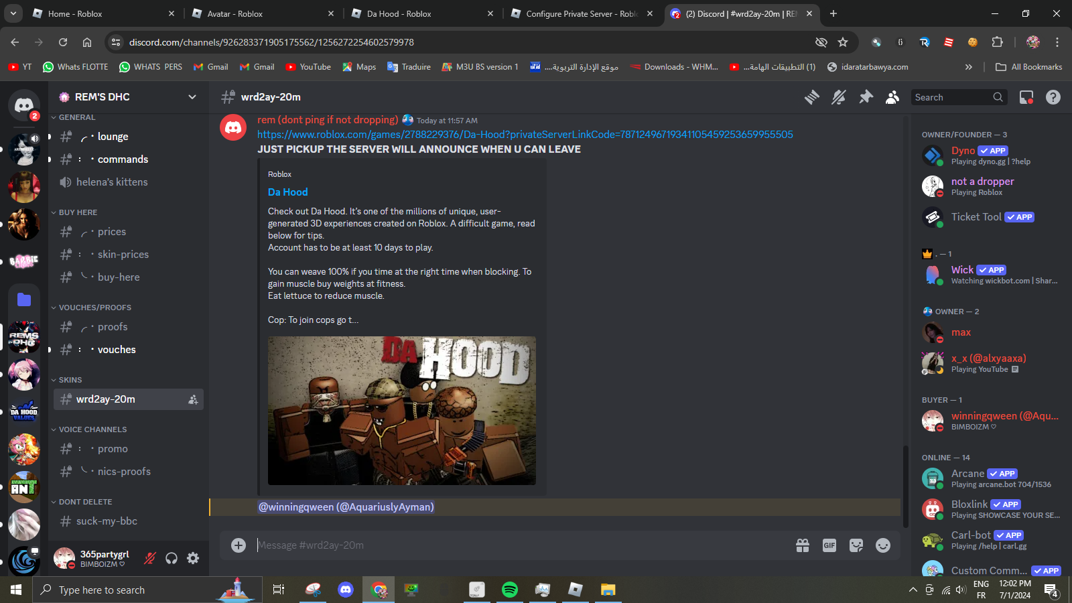Switch to the Home - Roblox tab
The width and height of the screenshot is (1072, 603).
(104, 13)
